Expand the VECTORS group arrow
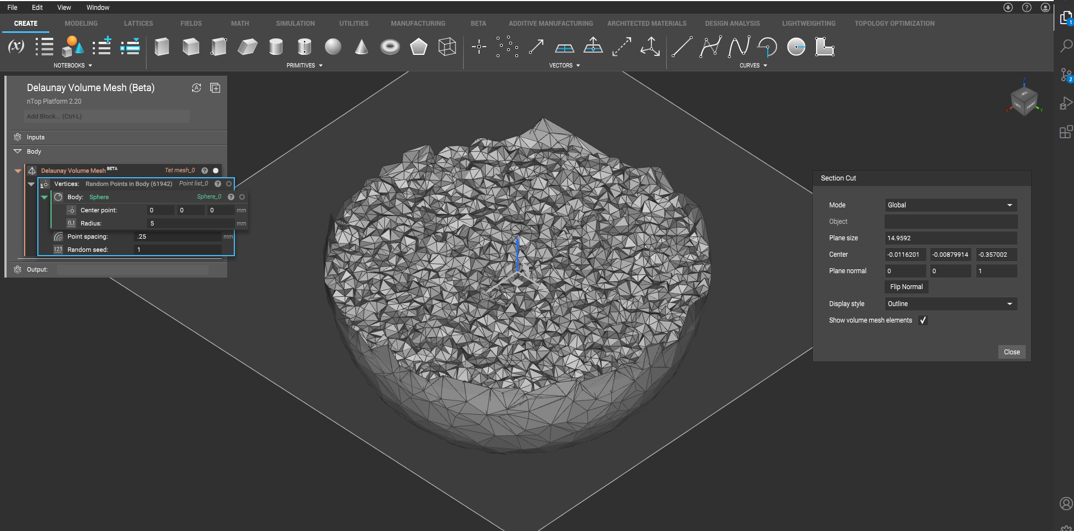 (578, 66)
